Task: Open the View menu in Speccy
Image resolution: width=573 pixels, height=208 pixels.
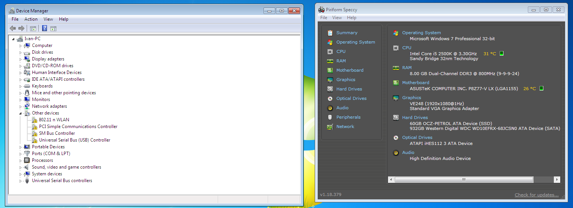Action: (337, 18)
